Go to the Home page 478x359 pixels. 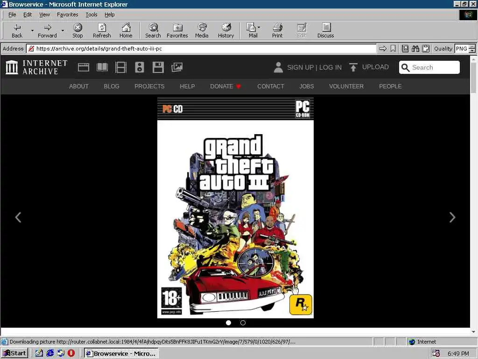pyautogui.click(x=126, y=30)
